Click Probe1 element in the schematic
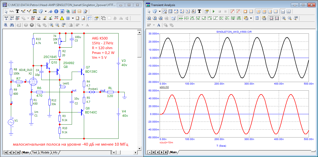This screenshot has width=318, height=157. pyautogui.click(x=93, y=92)
